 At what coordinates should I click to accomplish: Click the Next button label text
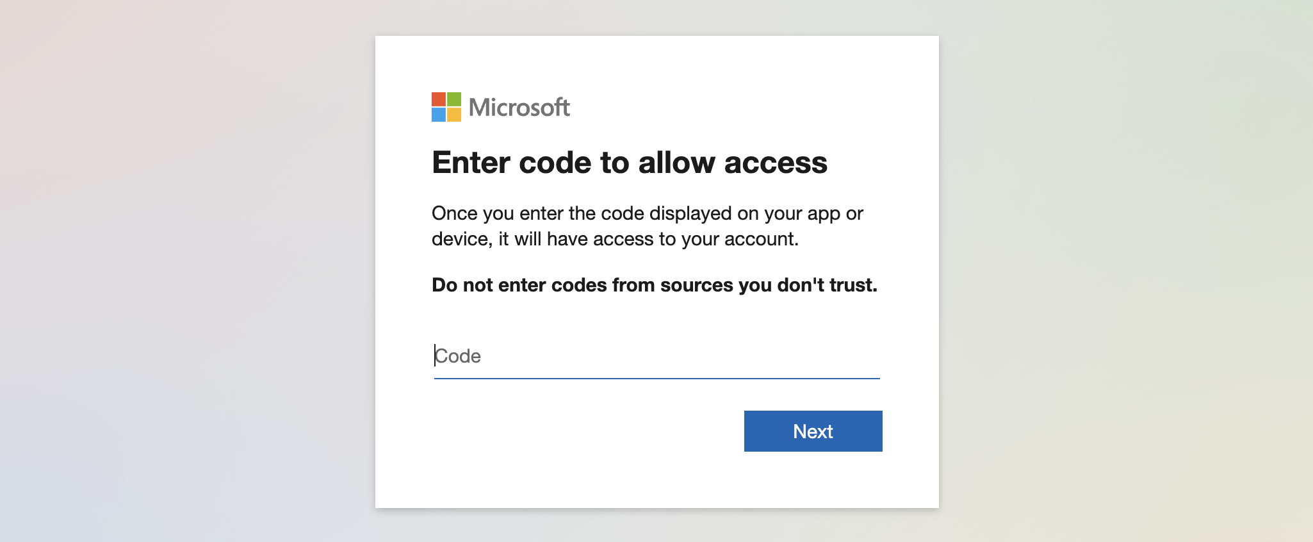(x=812, y=431)
